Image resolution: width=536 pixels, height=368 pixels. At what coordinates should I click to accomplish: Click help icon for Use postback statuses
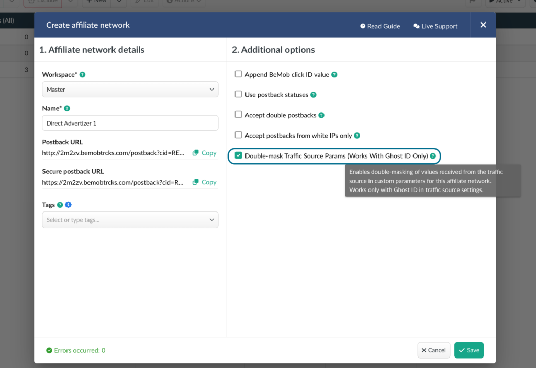pyautogui.click(x=314, y=95)
